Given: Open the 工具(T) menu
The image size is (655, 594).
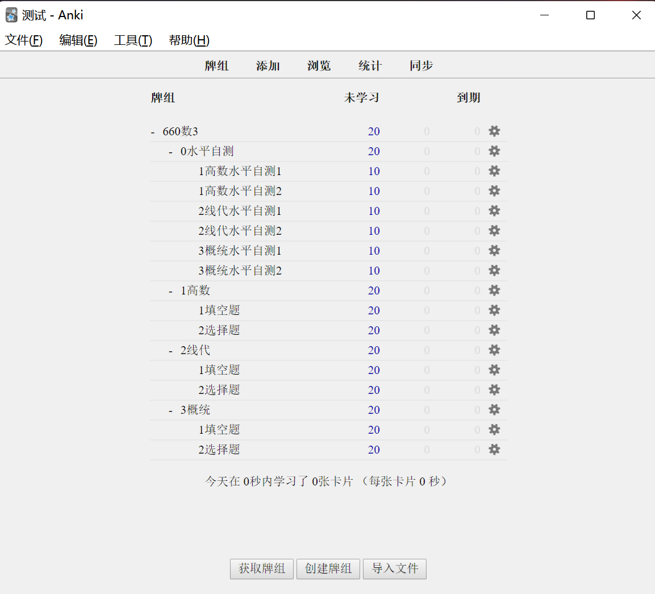Looking at the screenshot, I should coord(133,40).
